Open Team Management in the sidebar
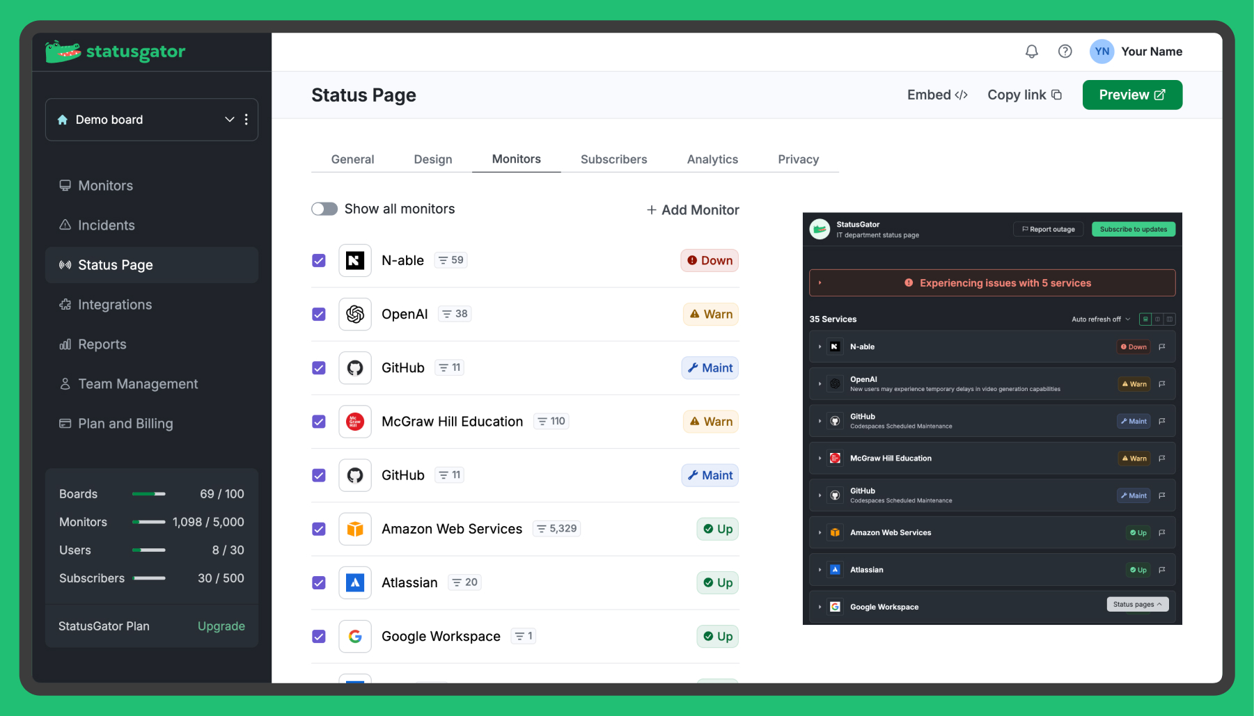 click(x=152, y=384)
